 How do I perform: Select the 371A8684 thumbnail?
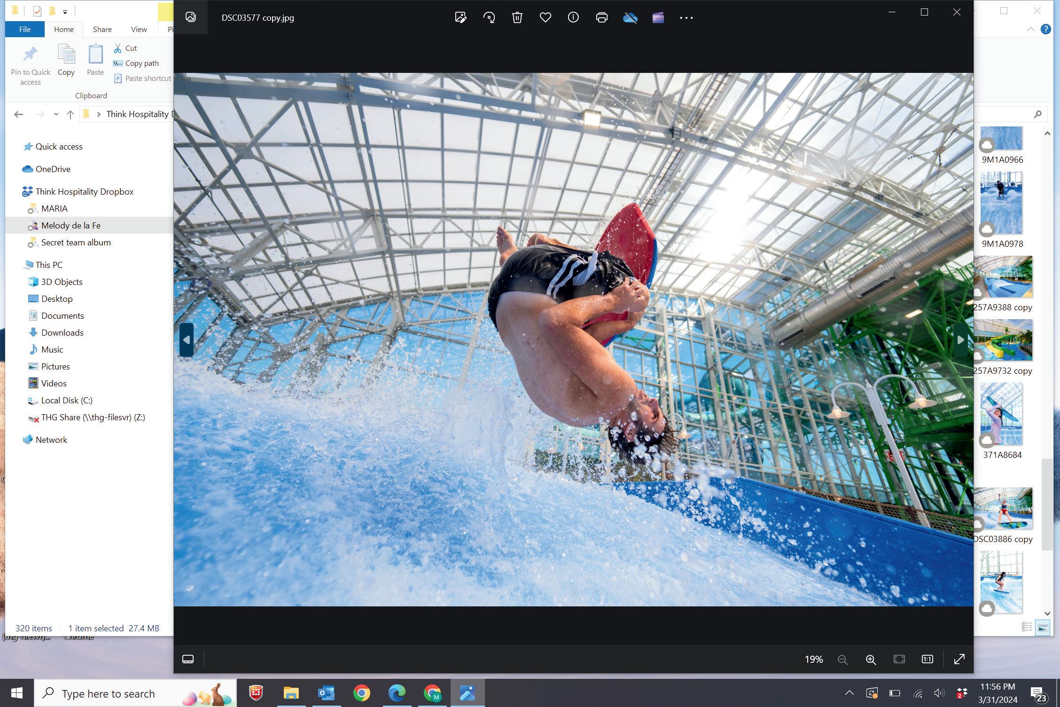click(x=1001, y=415)
